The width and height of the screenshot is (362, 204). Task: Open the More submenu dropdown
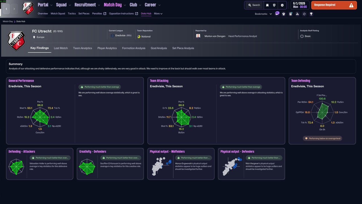tap(158, 14)
